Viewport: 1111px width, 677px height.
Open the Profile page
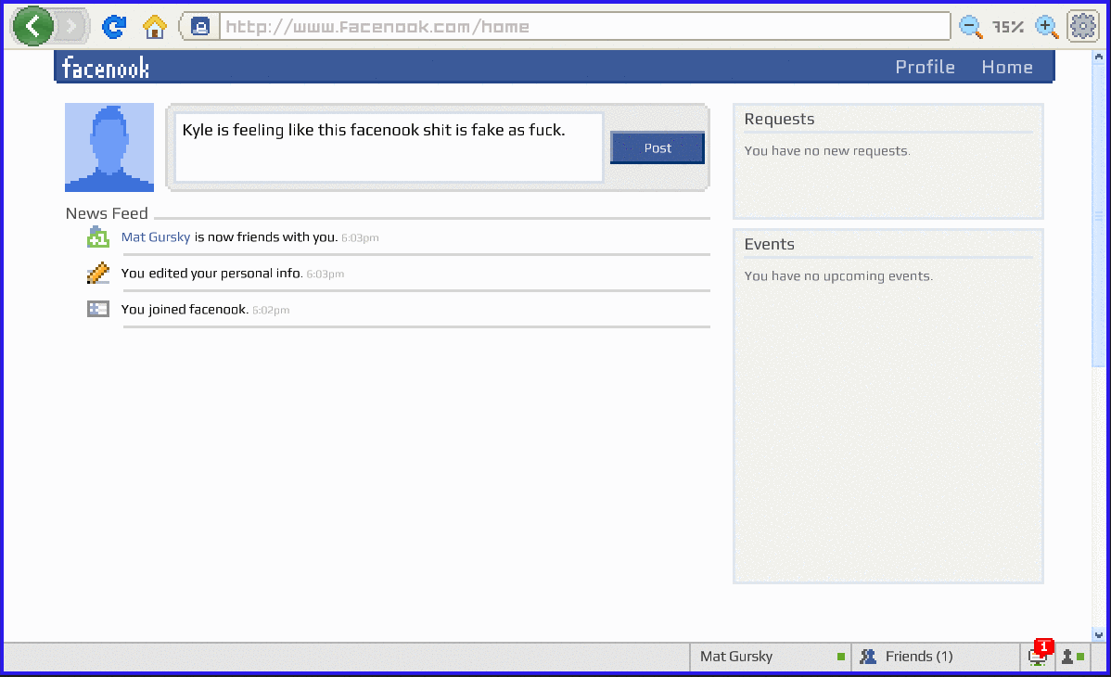(925, 67)
